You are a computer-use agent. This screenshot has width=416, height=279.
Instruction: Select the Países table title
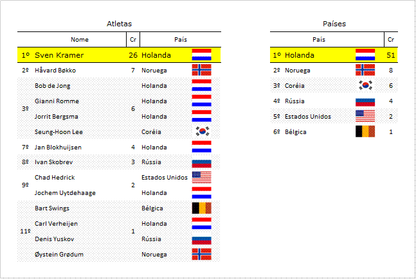click(x=334, y=24)
